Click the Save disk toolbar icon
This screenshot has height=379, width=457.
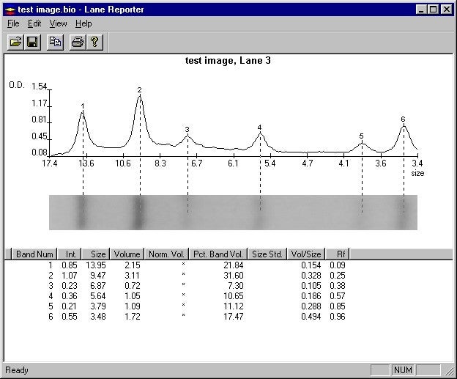click(x=32, y=43)
